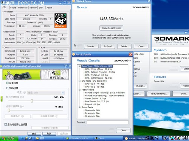Click the Cancel (取消) button in NVIDIA window
189x141 pixels.
[49, 133]
